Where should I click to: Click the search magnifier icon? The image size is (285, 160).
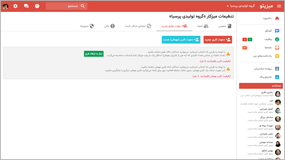click(83, 6)
